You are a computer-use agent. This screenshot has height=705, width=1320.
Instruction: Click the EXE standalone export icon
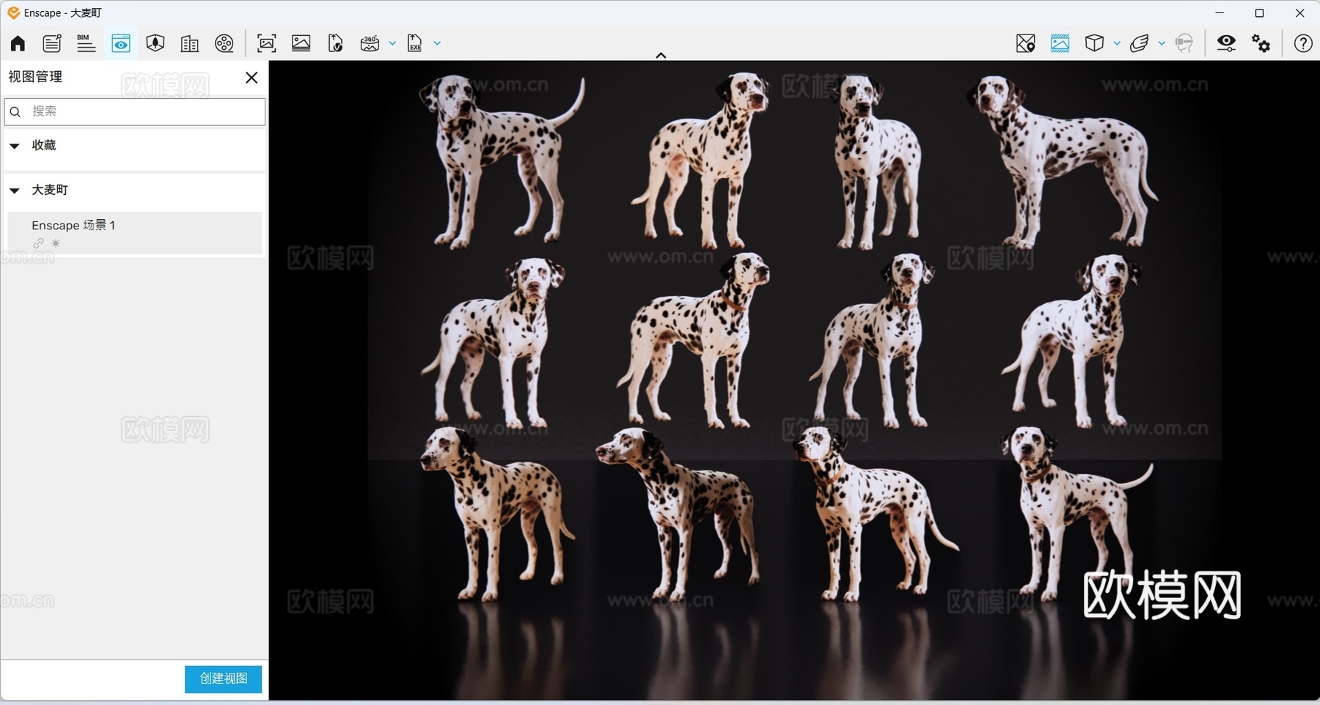(x=415, y=43)
